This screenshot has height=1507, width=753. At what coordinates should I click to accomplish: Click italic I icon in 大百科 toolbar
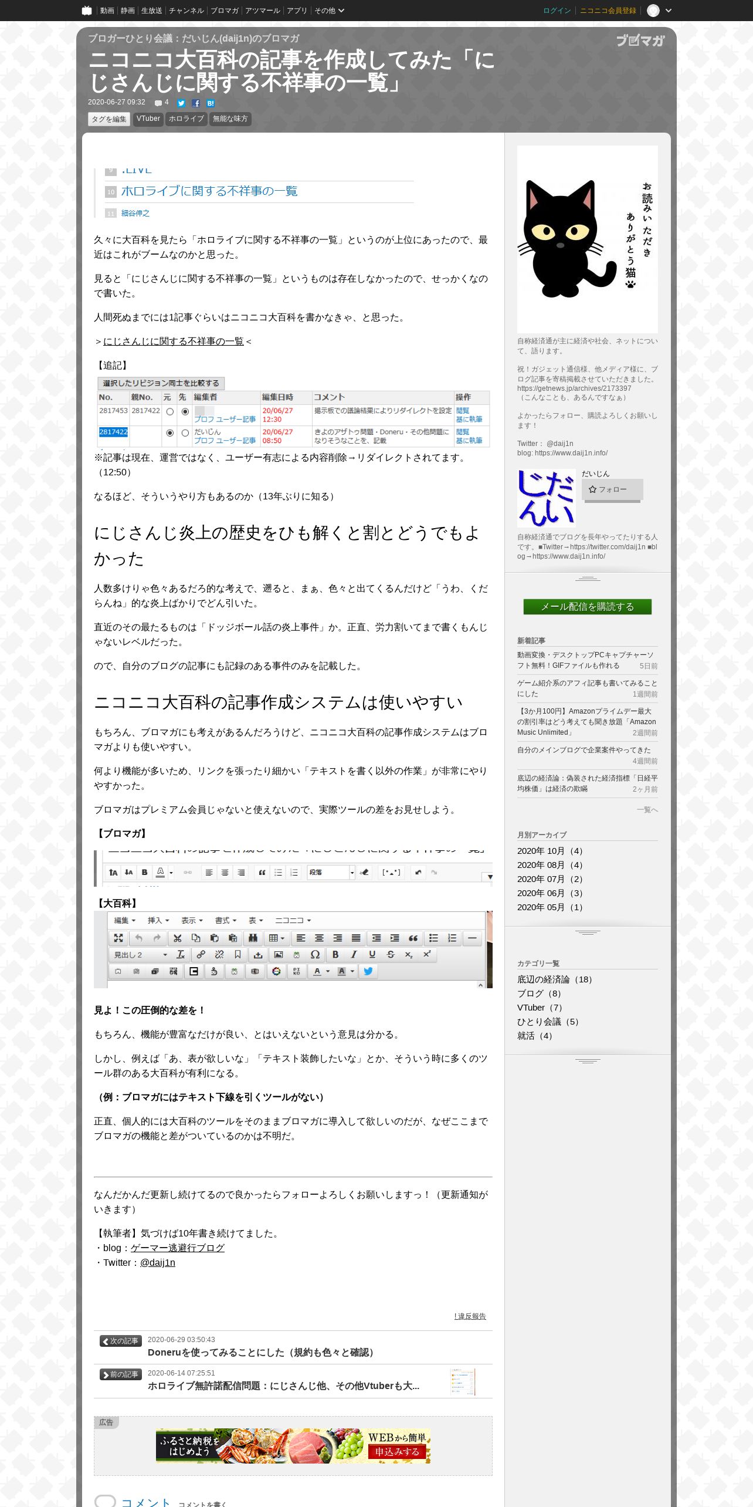(x=354, y=954)
